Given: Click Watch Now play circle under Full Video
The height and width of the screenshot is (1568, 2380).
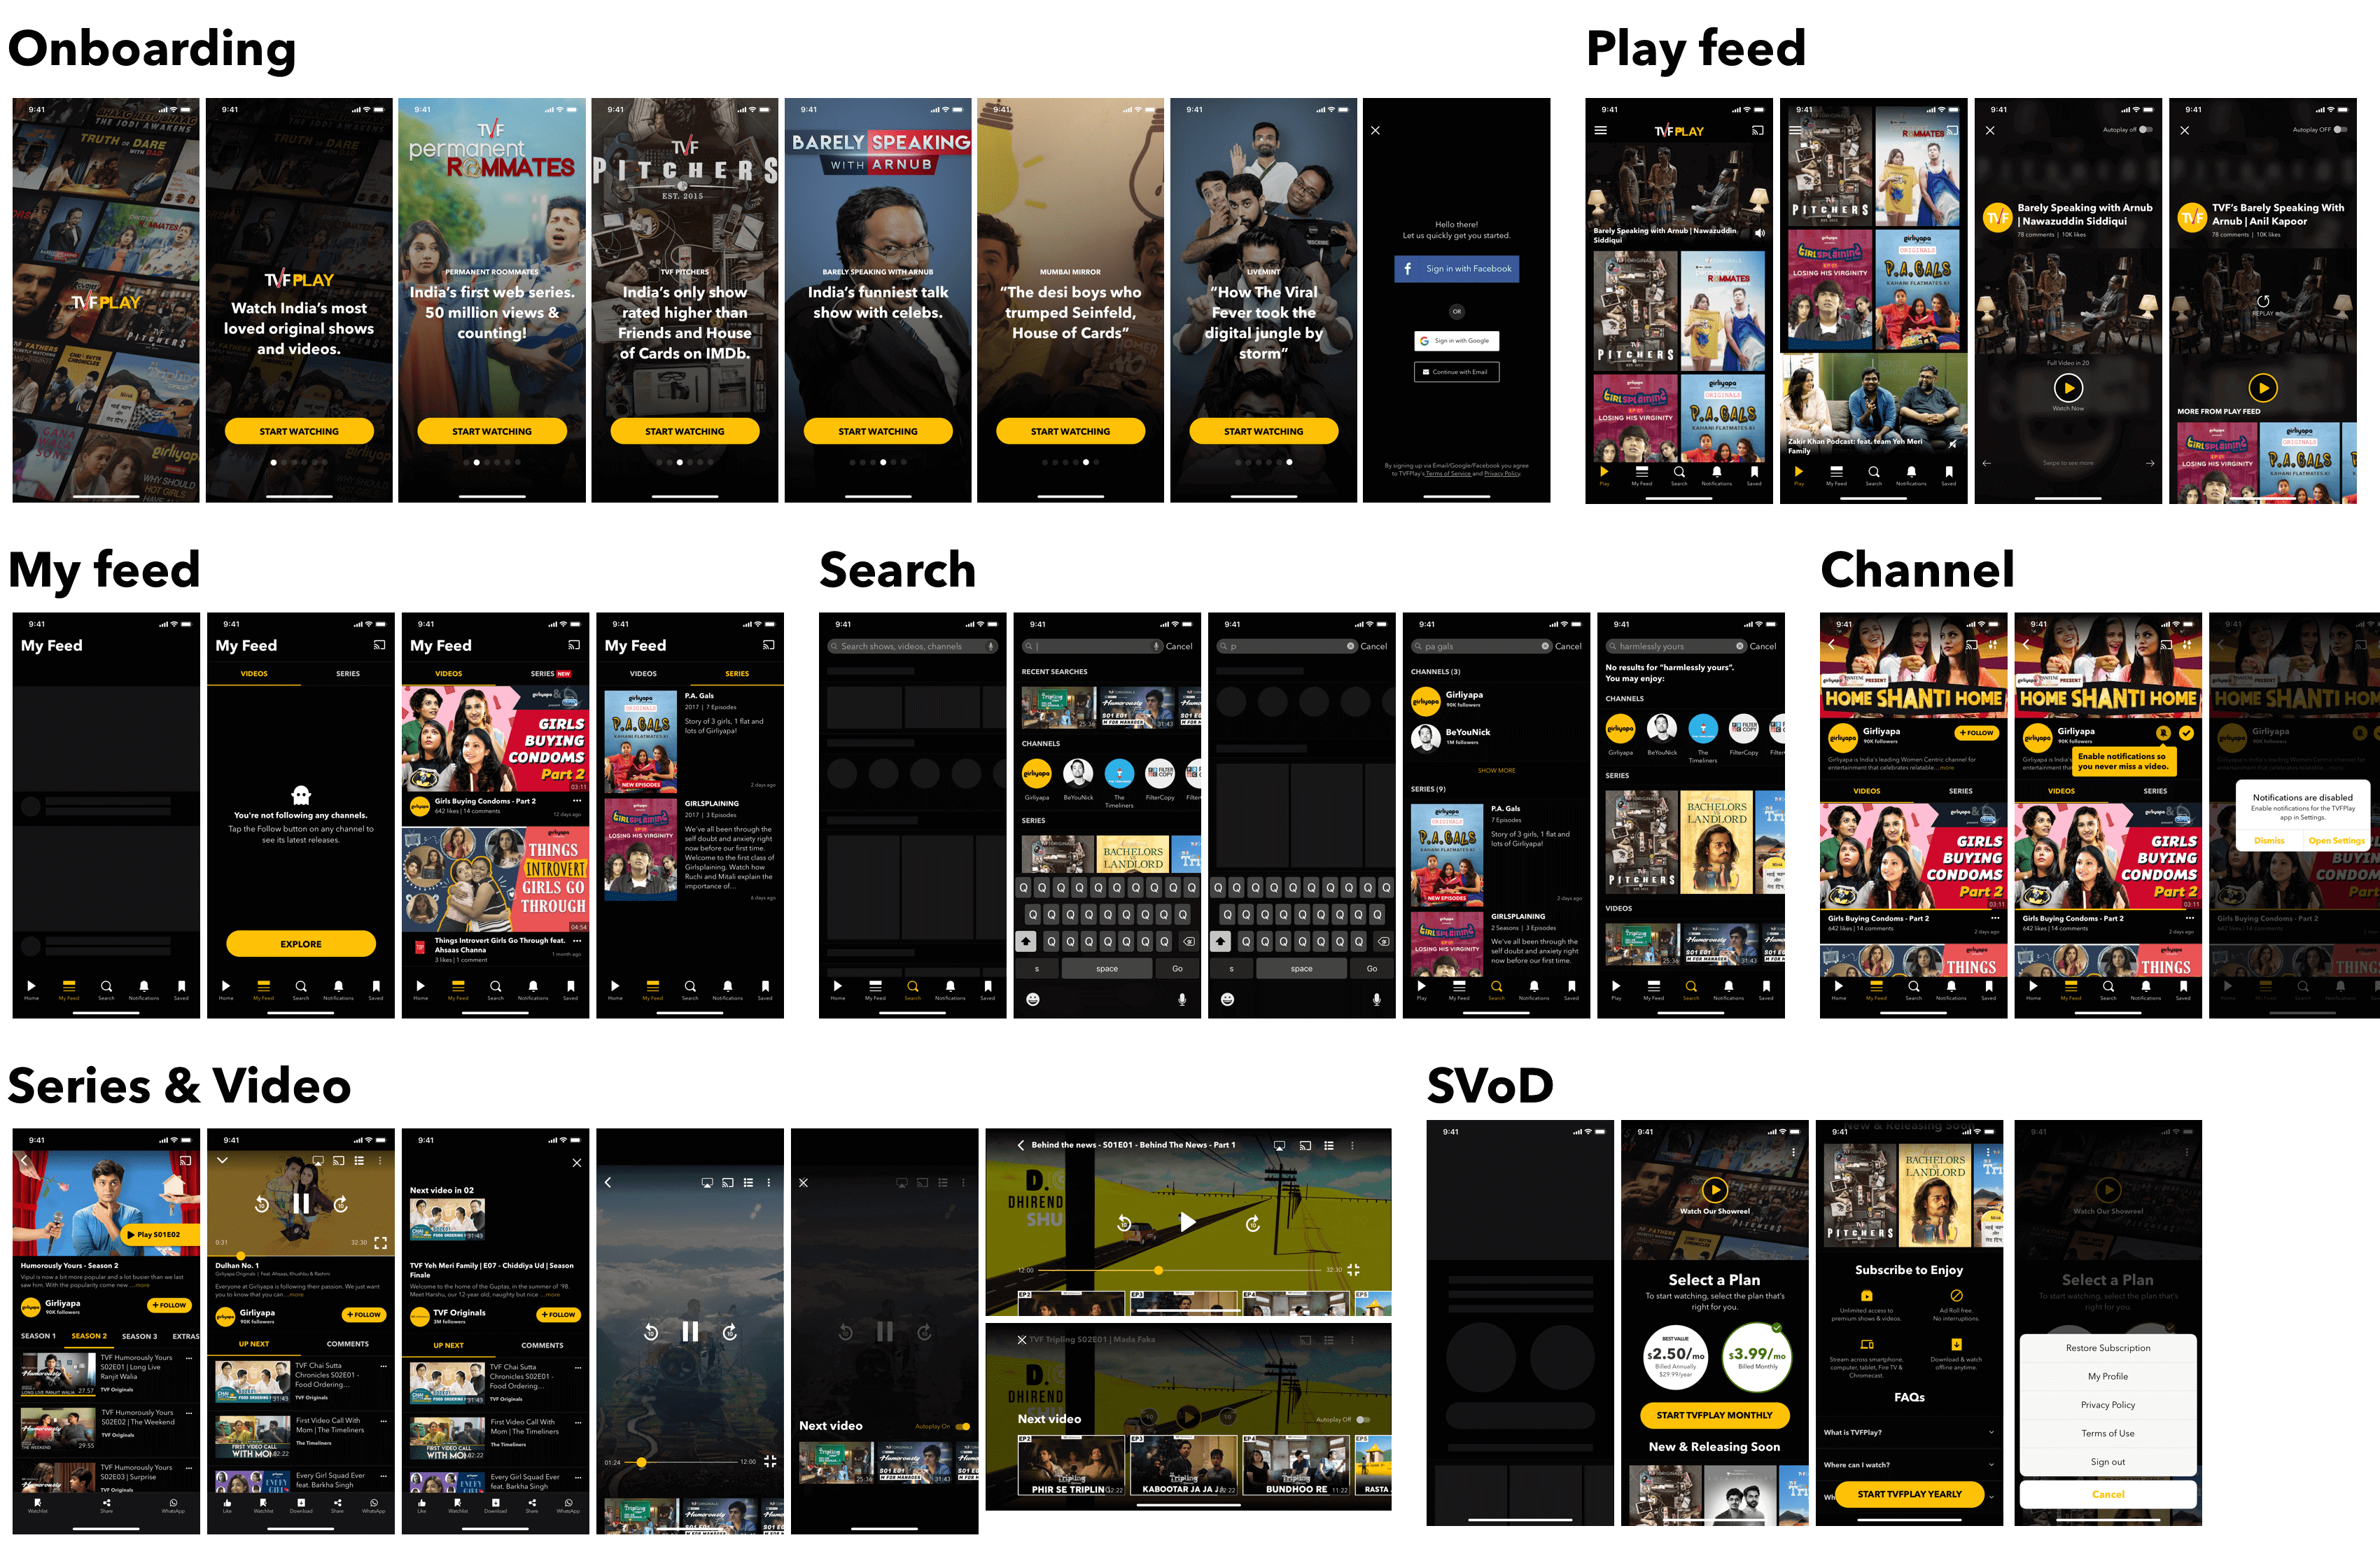Looking at the screenshot, I should point(2068,387).
